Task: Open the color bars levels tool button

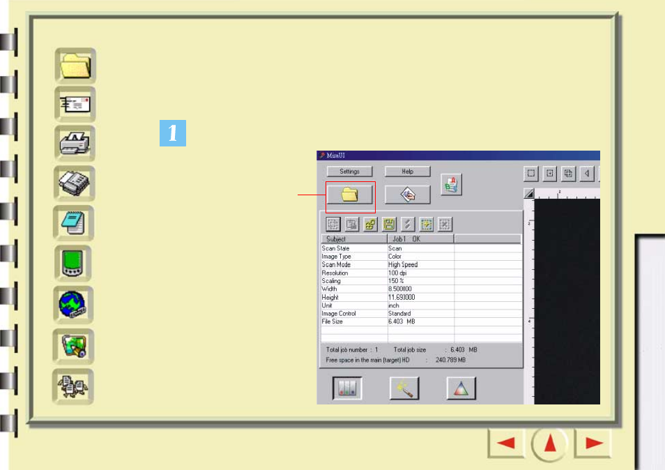Action: click(347, 388)
